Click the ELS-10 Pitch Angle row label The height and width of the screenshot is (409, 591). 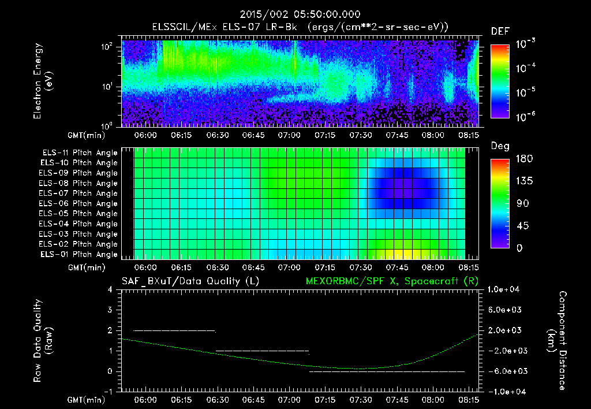click(79, 163)
